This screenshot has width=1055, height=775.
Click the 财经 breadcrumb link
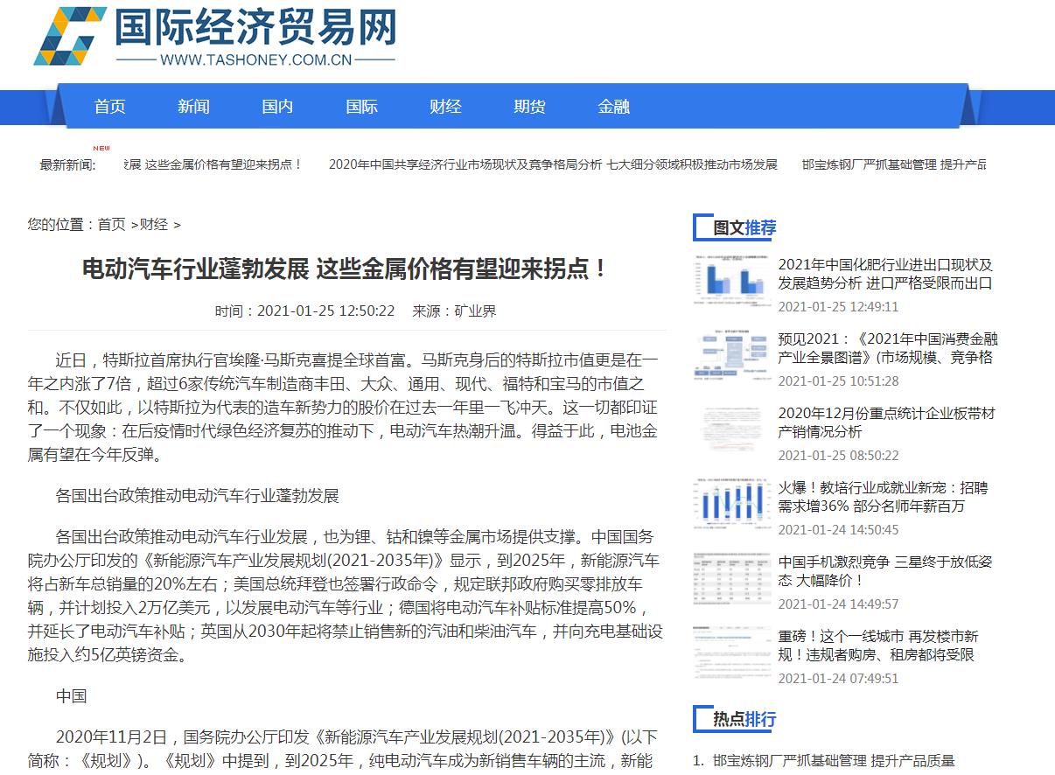pyautogui.click(x=154, y=225)
